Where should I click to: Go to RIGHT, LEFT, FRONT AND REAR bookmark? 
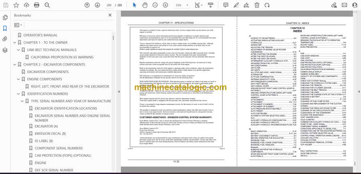pyautogui.click(x=70, y=86)
